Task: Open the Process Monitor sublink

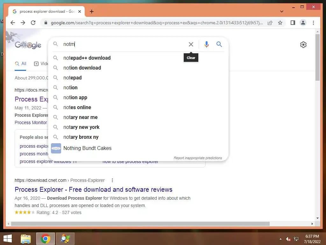Action: tap(31, 122)
